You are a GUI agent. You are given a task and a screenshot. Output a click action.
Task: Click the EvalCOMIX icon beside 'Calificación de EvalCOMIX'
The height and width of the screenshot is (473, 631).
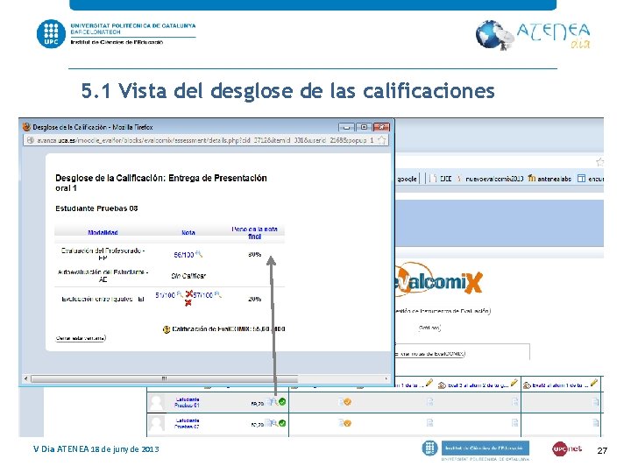[167, 329]
